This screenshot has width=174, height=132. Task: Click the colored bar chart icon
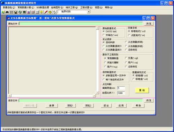pos(29,12)
